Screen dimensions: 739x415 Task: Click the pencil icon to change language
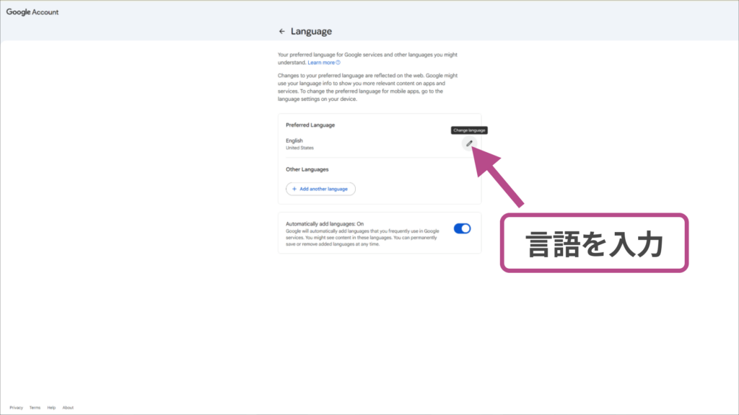pyautogui.click(x=469, y=143)
